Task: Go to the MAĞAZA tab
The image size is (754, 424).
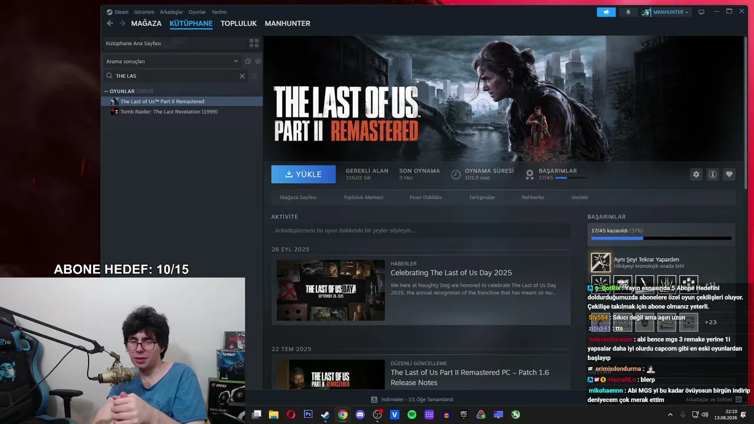Action: (146, 24)
